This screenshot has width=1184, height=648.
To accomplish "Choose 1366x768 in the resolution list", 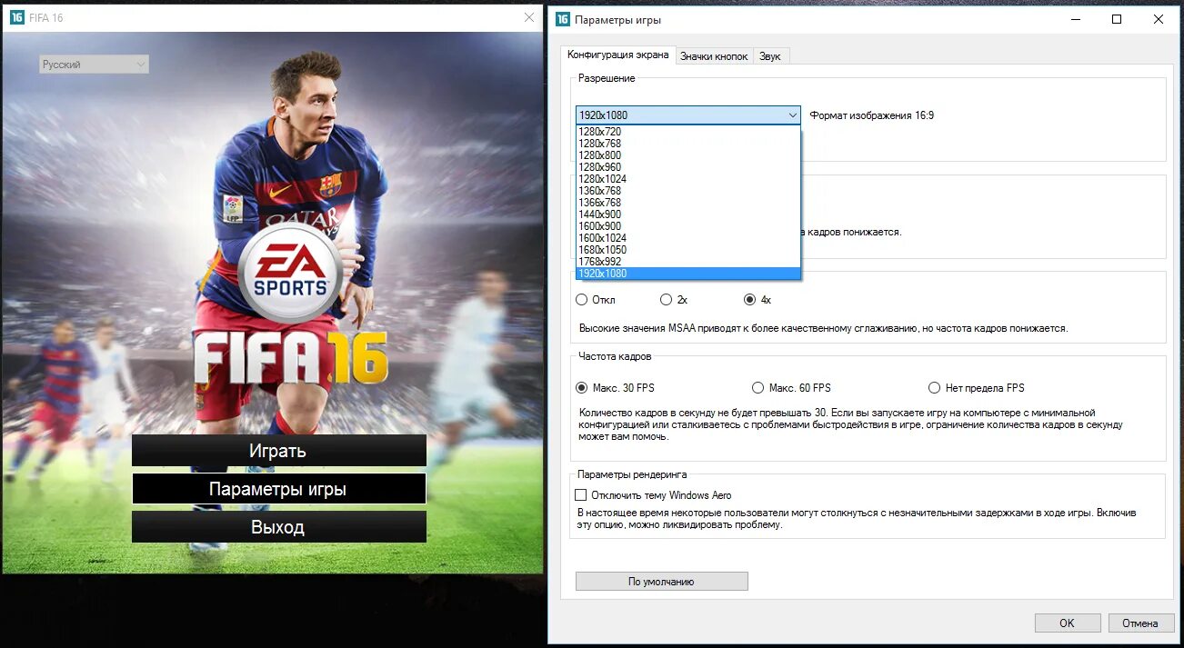I will [688, 203].
